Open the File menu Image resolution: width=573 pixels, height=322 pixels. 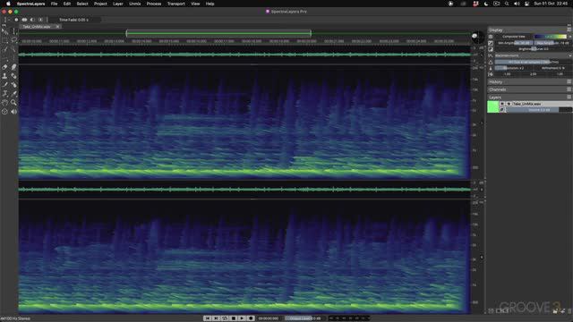[x=54, y=4]
